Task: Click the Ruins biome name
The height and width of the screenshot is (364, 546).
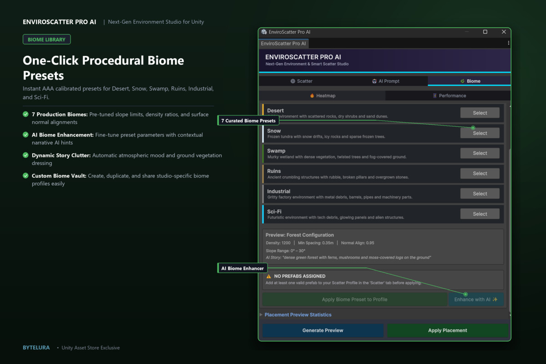Action: (x=274, y=171)
